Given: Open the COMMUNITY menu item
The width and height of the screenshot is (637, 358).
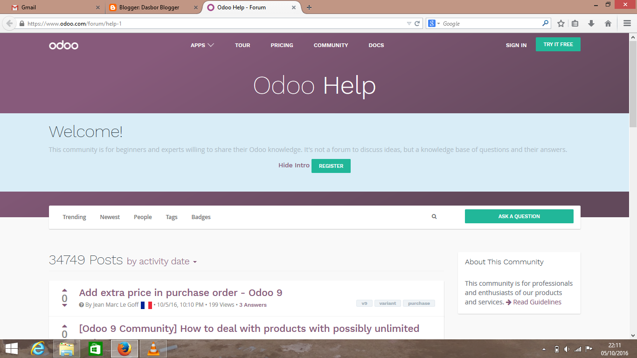Looking at the screenshot, I should tap(331, 45).
